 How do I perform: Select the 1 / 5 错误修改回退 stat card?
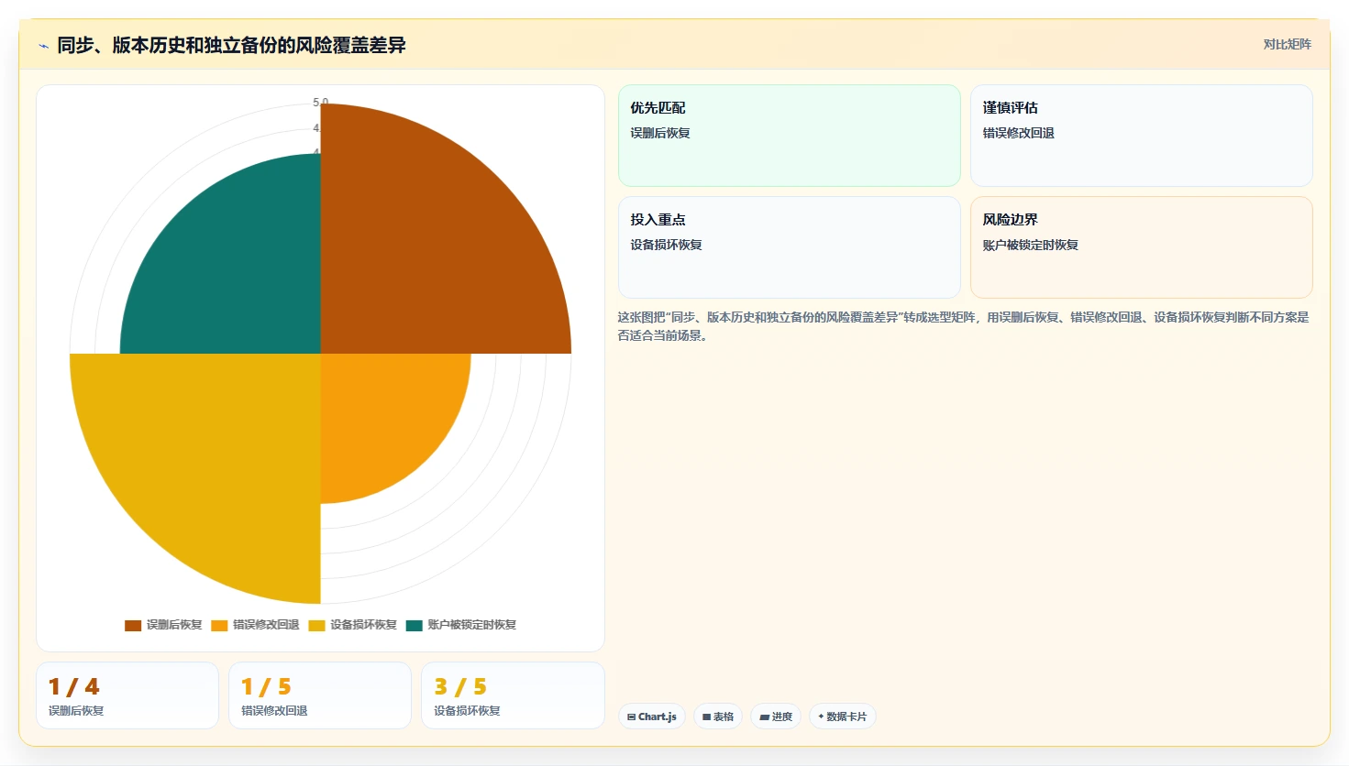click(320, 695)
